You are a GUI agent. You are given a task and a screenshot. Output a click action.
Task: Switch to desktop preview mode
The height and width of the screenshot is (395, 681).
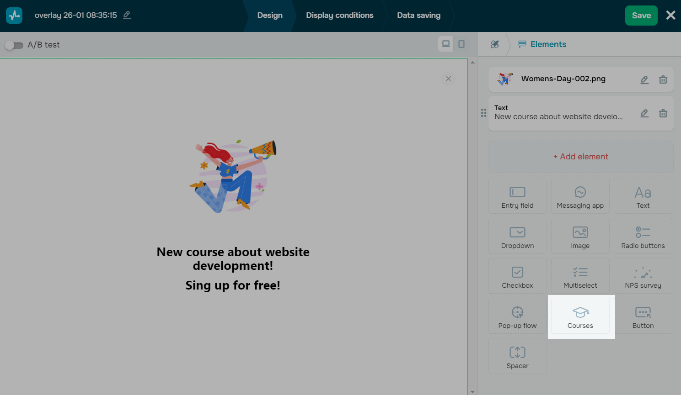coord(445,44)
